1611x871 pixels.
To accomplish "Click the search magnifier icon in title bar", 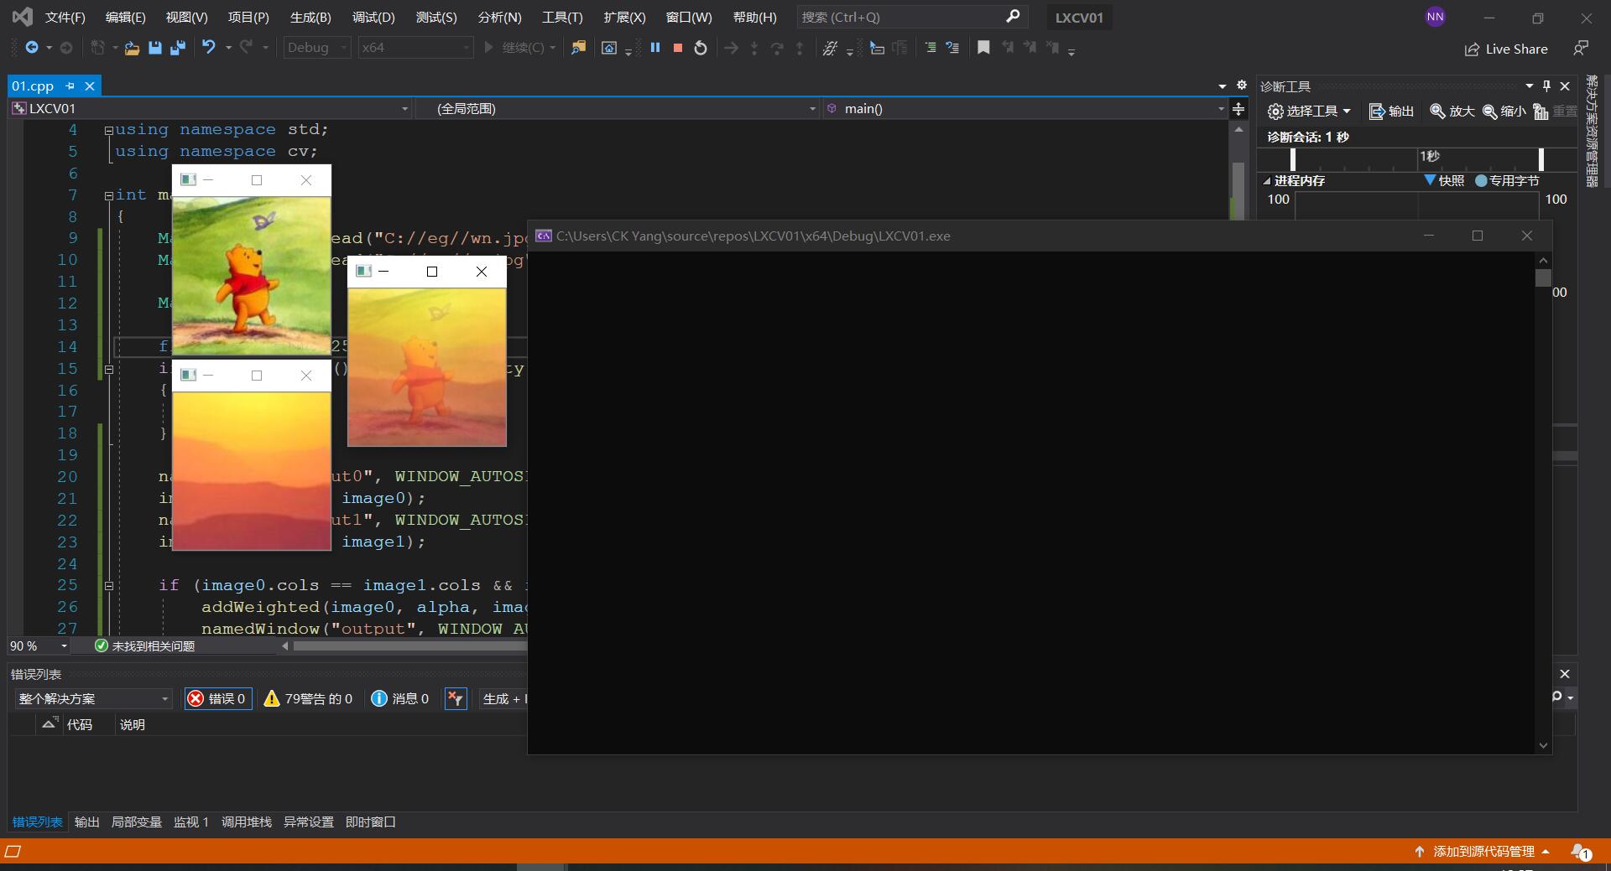I will coord(1013,16).
